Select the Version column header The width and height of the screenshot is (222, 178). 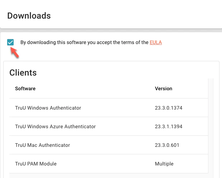pos(164,88)
